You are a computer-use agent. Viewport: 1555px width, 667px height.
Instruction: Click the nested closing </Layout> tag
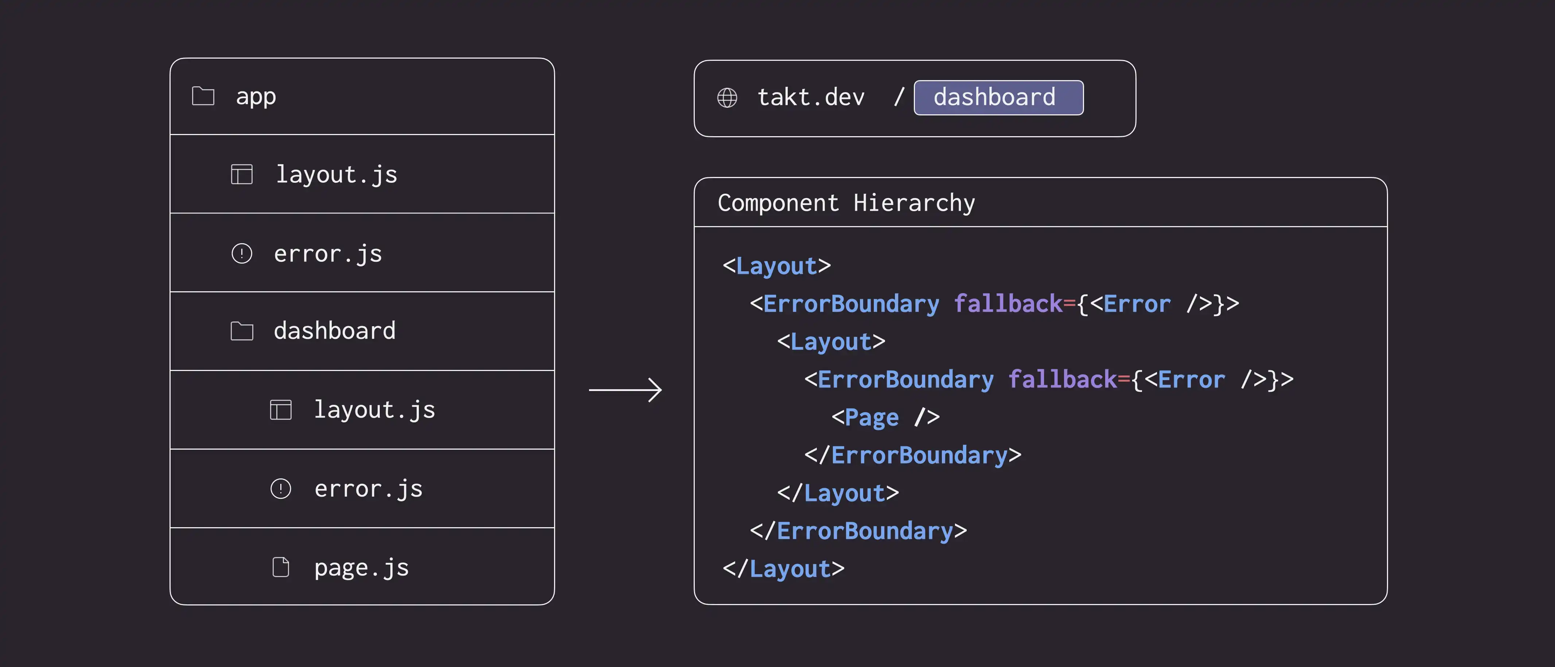point(838,493)
